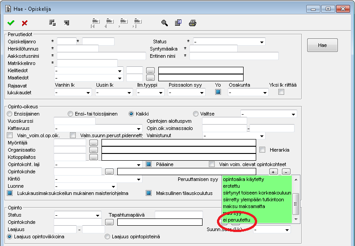Enable Yksi lk riittää checkbox

(x=281, y=92)
